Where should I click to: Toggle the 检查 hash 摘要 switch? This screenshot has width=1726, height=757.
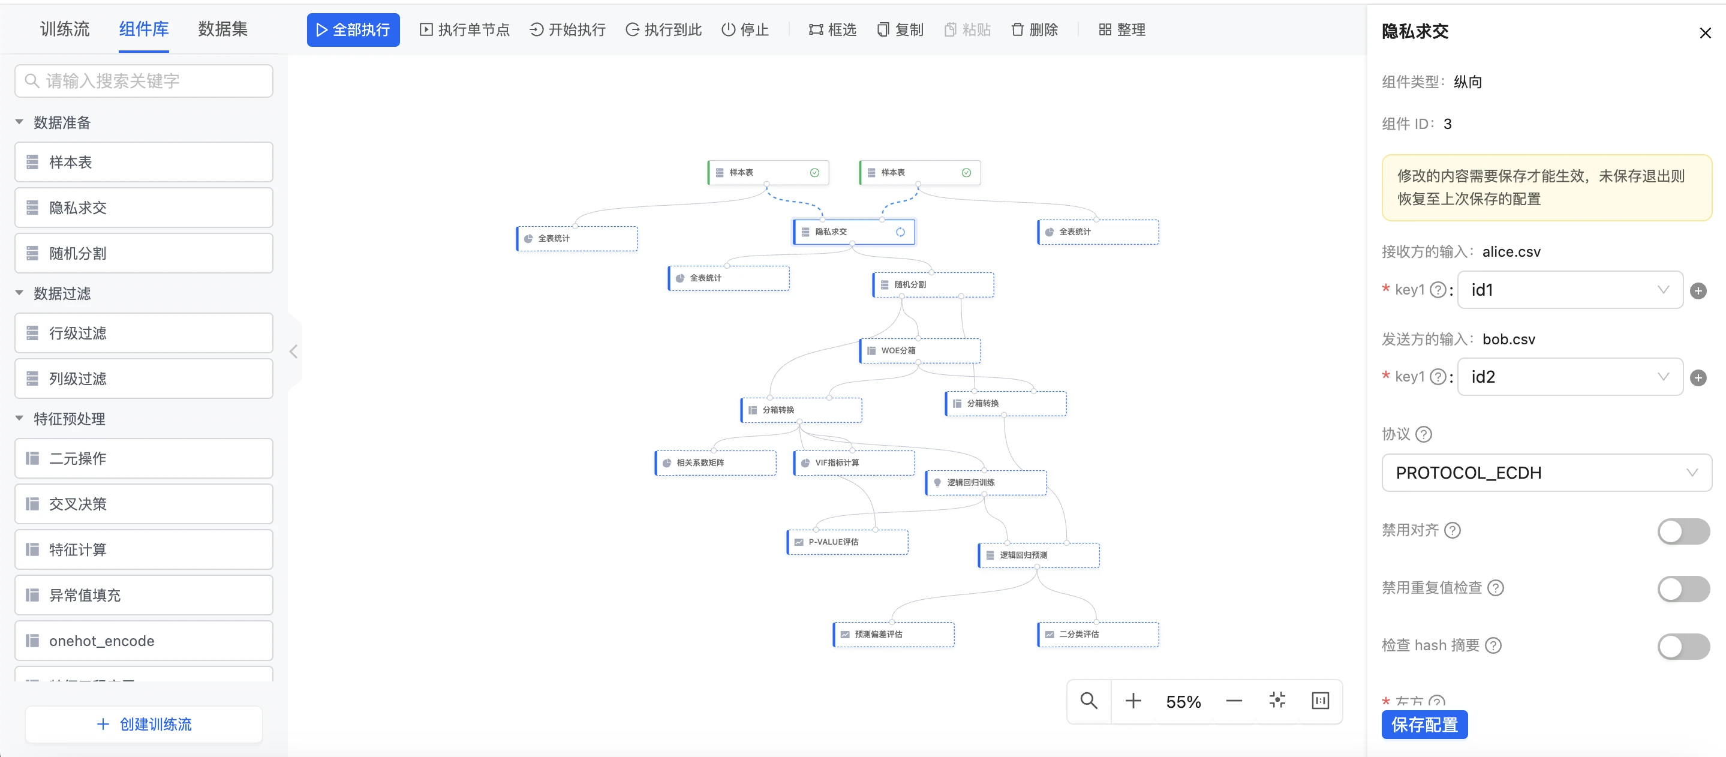pos(1683,646)
